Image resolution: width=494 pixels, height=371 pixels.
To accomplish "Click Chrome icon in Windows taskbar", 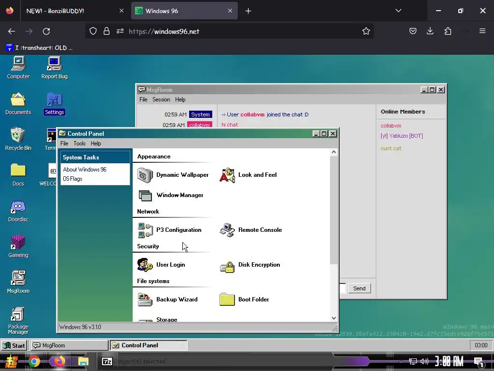I will [34, 361].
